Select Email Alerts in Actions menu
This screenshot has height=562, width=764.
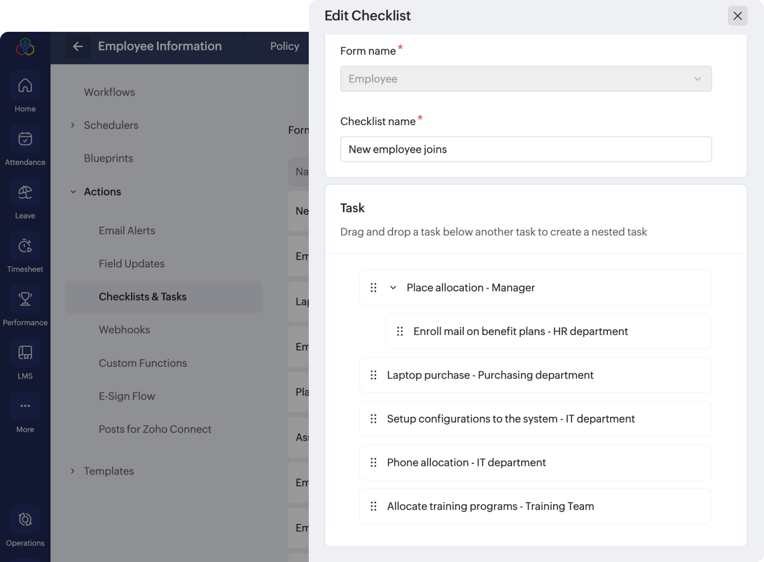(127, 231)
